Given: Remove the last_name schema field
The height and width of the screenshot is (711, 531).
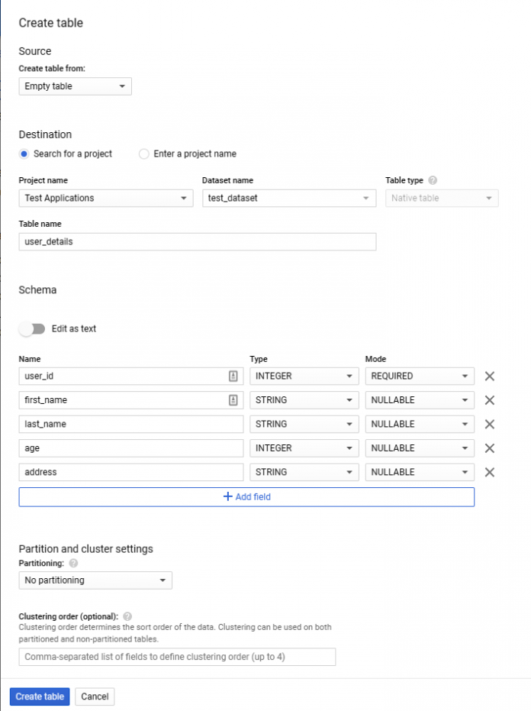Looking at the screenshot, I should [x=489, y=424].
